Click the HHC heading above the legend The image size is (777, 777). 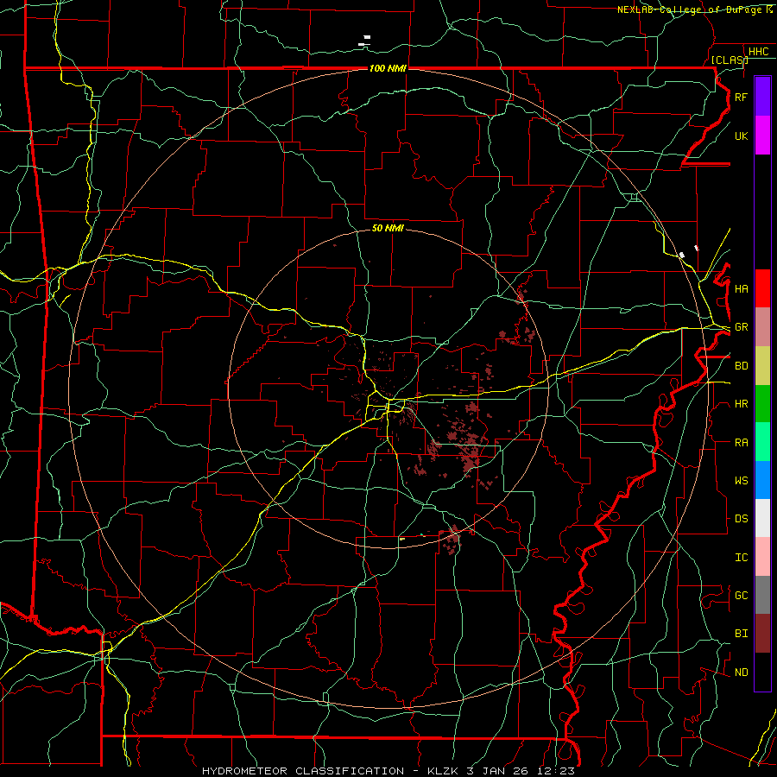(x=758, y=52)
